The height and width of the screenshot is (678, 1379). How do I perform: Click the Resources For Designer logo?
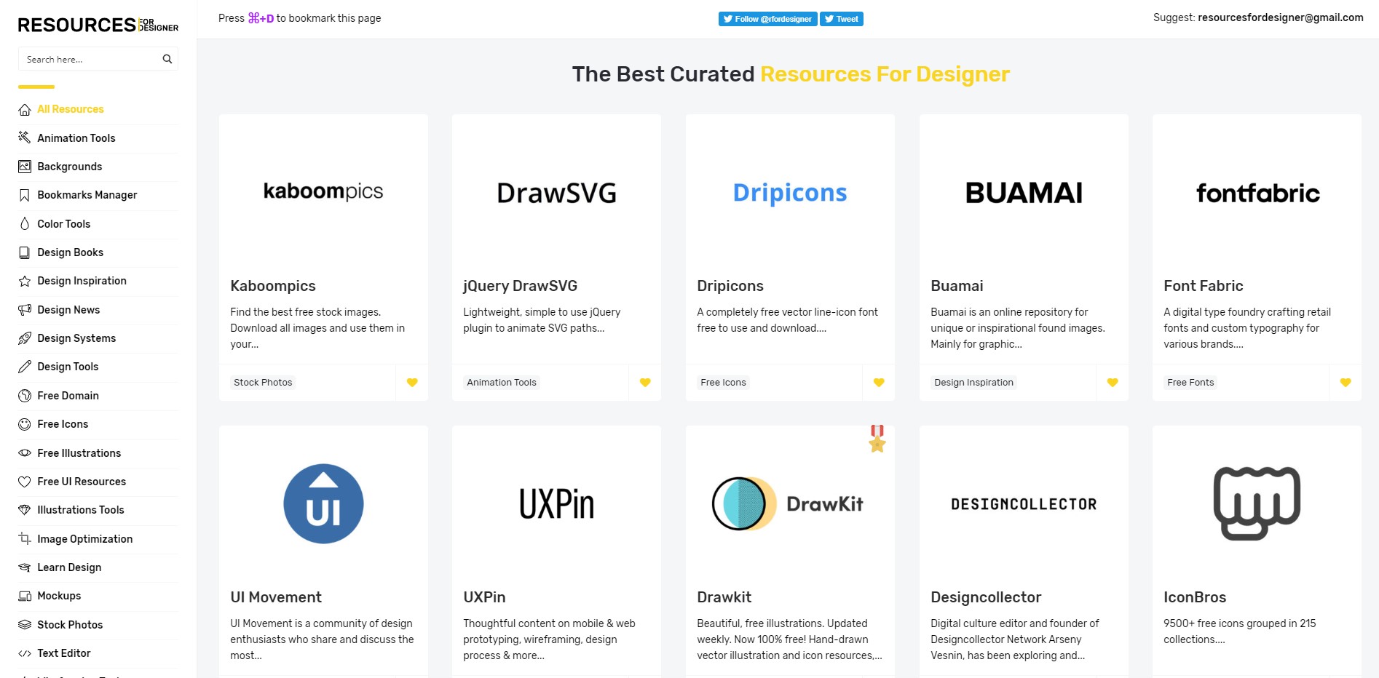coord(98,25)
